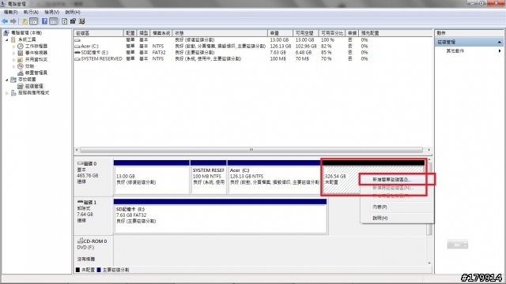This screenshot has width=506, height=284.
Task: Click drive icon of SYSTEM RESERVED list row
Action: coord(77,59)
